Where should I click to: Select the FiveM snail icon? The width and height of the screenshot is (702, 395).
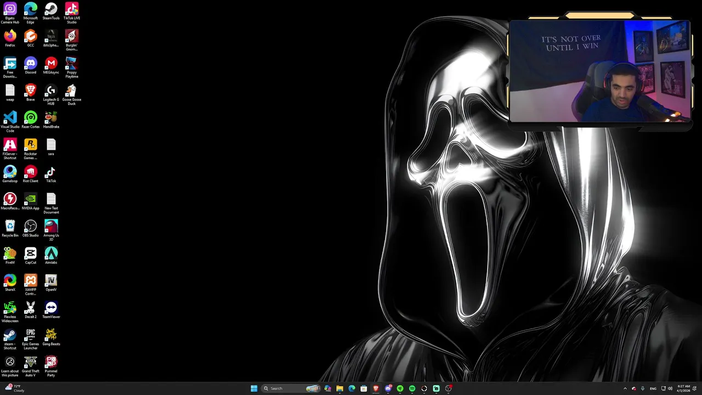pyautogui.click(x=10, y=256)
